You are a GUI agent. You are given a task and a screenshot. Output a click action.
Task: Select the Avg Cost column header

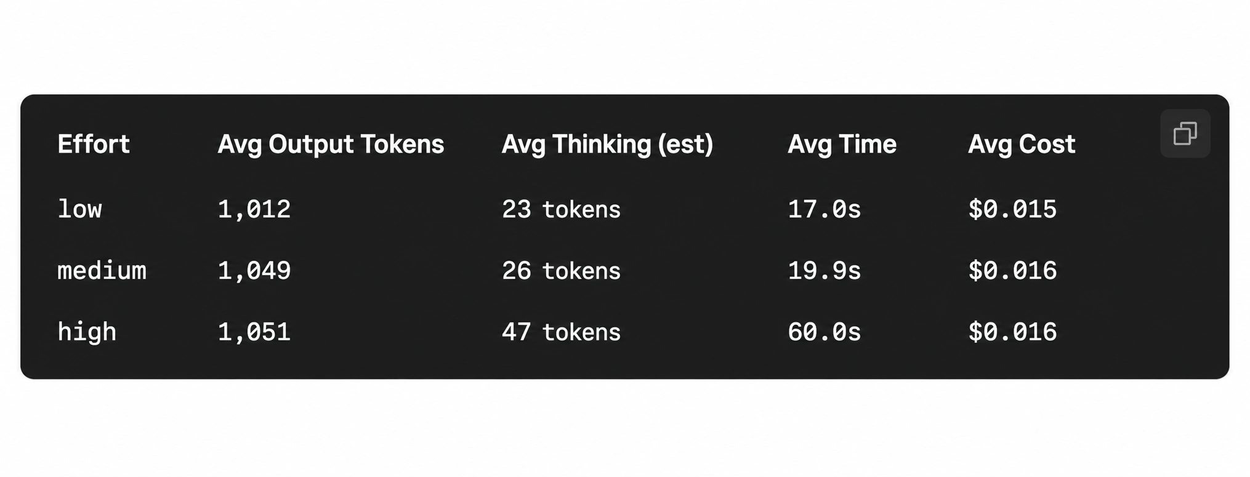point(1022,145)
